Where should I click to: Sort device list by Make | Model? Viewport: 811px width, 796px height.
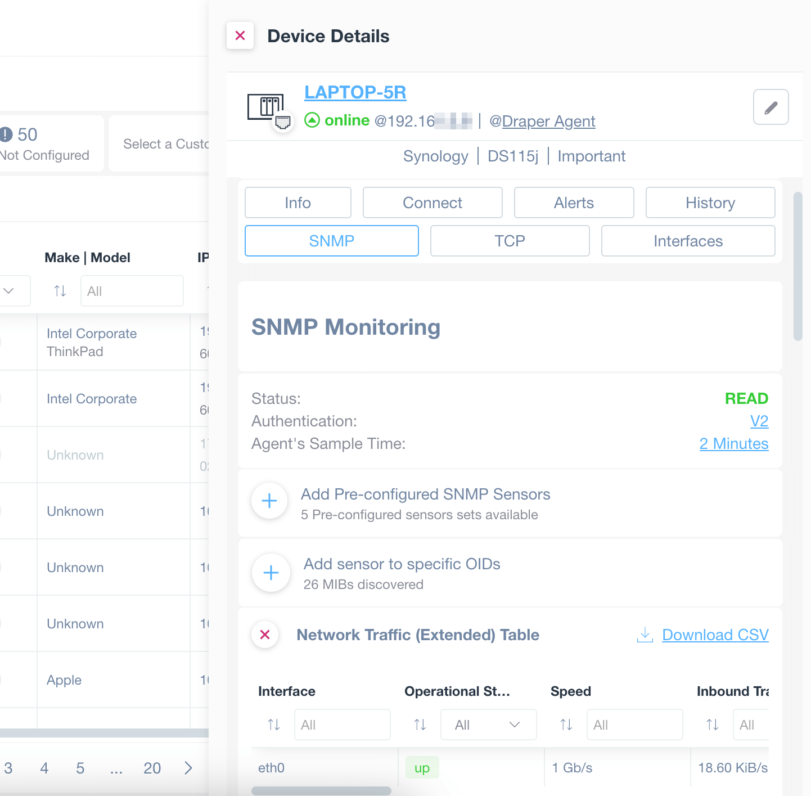tap(60, 291)
